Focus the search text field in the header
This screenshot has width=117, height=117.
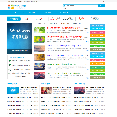(82, 6)
